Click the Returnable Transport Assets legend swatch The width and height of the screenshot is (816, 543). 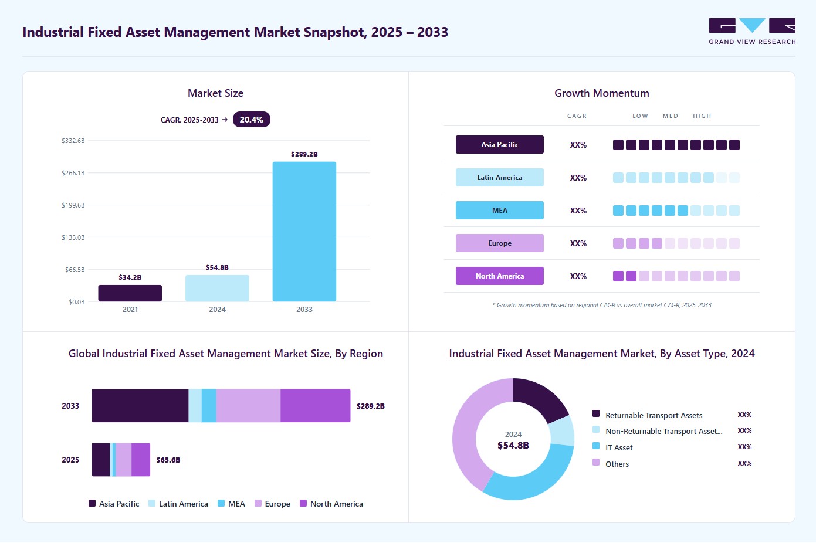coord(596,413)
